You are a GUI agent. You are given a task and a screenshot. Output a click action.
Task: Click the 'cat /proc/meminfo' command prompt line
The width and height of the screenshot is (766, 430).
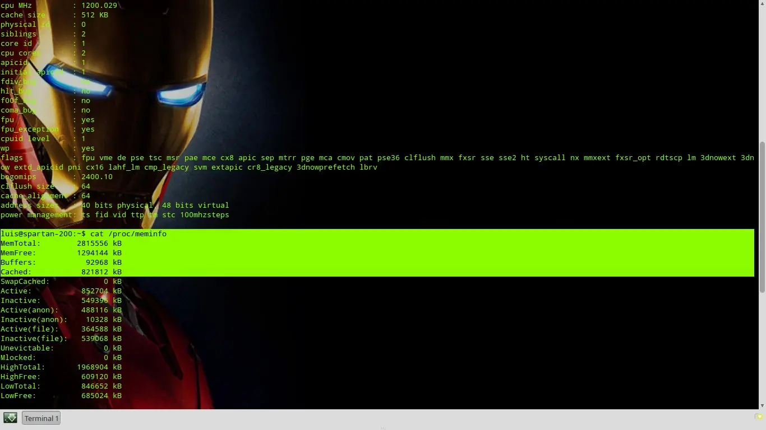point(84,234)
